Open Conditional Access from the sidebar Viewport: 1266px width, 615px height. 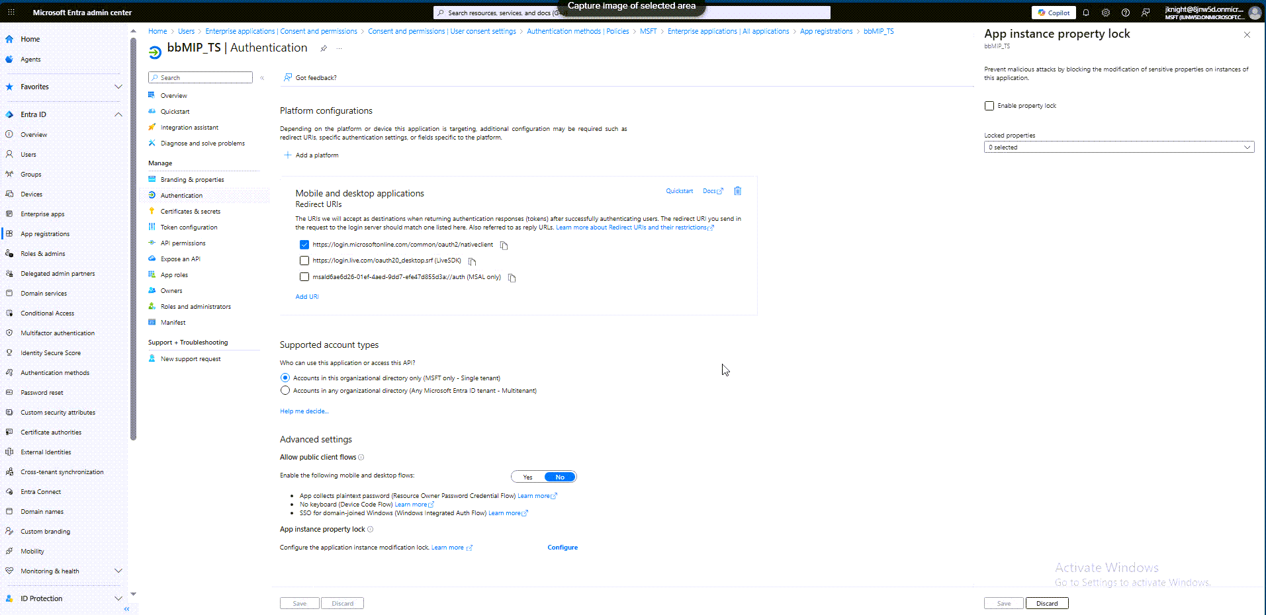tap(46, 312)
